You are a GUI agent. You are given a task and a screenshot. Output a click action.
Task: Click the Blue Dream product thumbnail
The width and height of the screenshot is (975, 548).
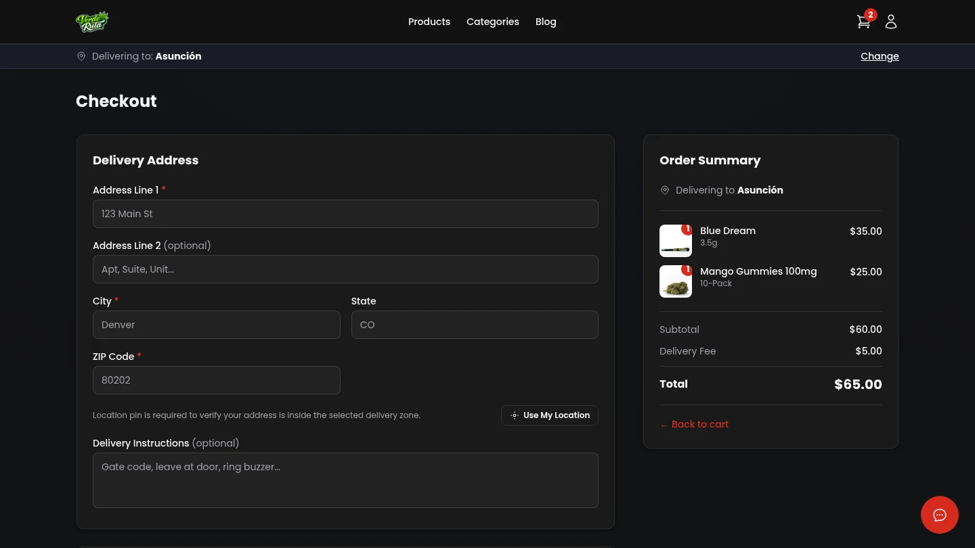click(x=675, y=241)
